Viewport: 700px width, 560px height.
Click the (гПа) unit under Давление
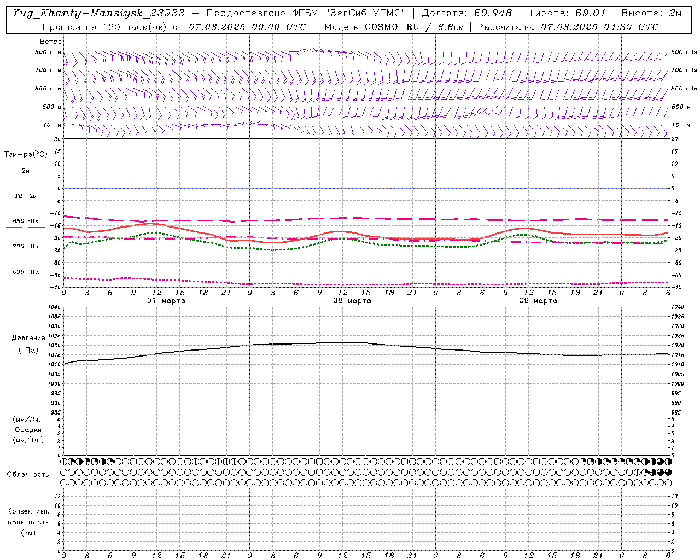click(28, 351)
